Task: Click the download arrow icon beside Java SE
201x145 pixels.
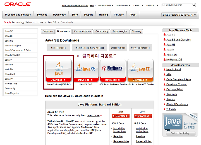Action: [x=164, y=35]
